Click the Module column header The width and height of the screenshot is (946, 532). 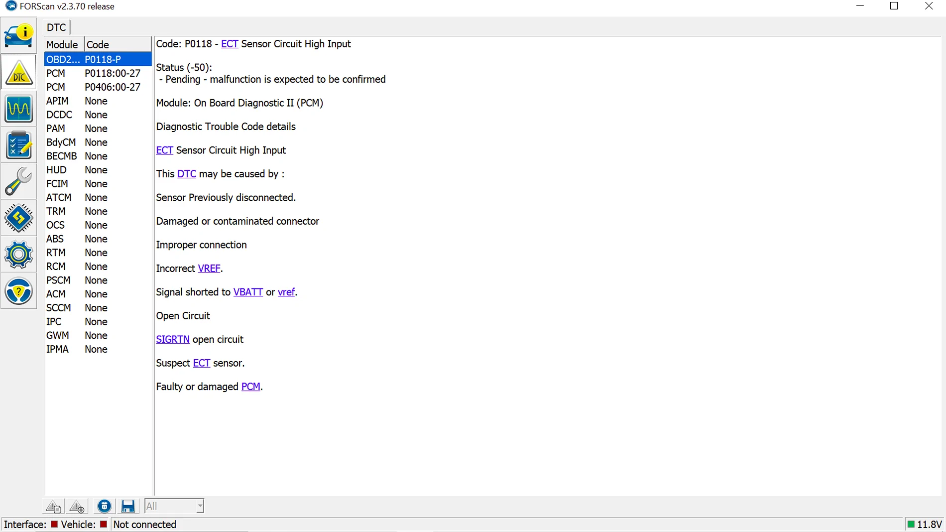(x=64, y=44)
